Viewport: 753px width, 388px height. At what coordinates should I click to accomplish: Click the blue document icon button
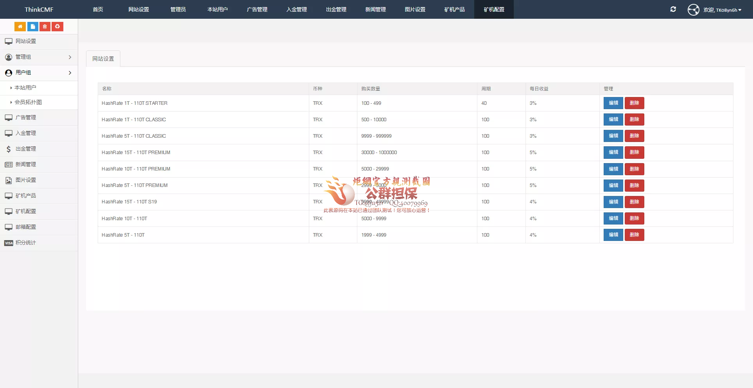32,27
